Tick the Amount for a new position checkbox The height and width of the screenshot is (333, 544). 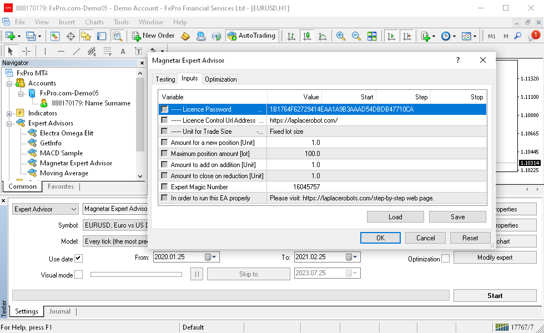pos(164,143)
